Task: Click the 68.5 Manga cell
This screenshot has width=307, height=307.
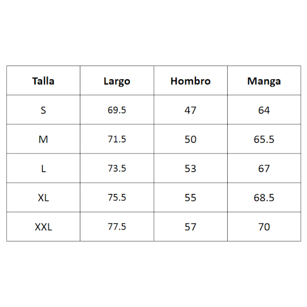Action: coord(264,198)
